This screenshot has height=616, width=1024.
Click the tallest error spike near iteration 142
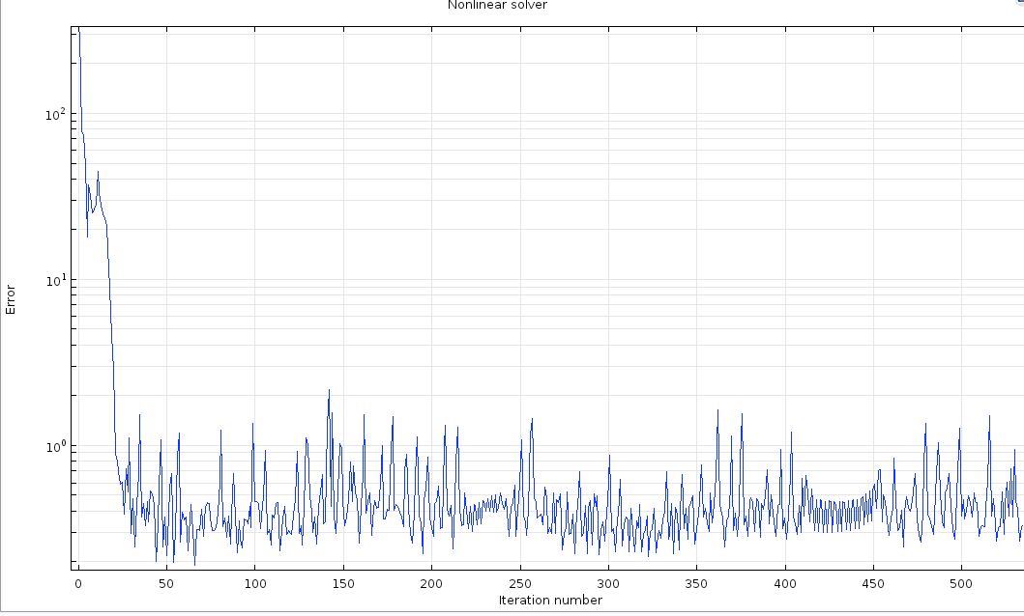[329, 391]
